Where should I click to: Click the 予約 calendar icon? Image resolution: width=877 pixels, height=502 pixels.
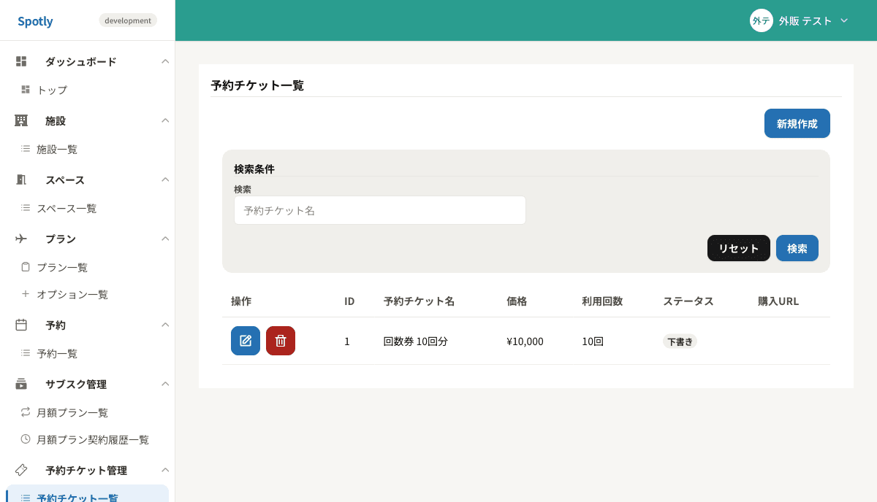point(21,325)
